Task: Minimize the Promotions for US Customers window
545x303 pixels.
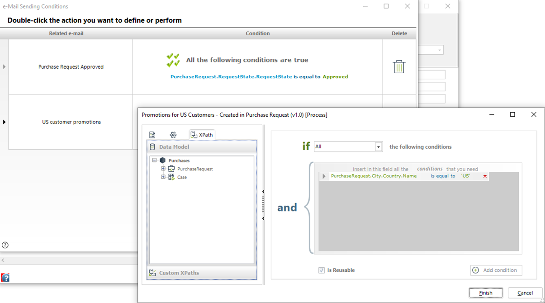Action: (x=492, y=115)
